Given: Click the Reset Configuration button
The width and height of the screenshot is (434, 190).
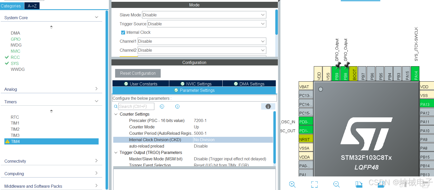Looking at the screenshot, I should (x=138, y=73).
